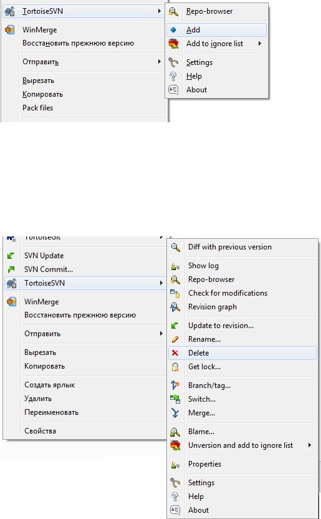The image size is (321, 519).
Task: Click the Check for modifications icon
Action: [175, 293]
